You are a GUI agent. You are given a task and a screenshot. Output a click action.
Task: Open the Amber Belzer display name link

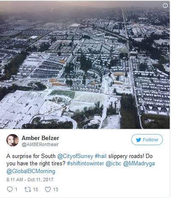point(40,138)
